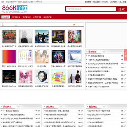Focus the site search input field
Viewport: 127px width, 127px height.
(91, 9)
